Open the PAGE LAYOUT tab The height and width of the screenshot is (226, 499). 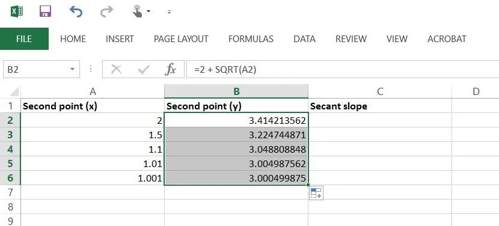tap(181, 39)
